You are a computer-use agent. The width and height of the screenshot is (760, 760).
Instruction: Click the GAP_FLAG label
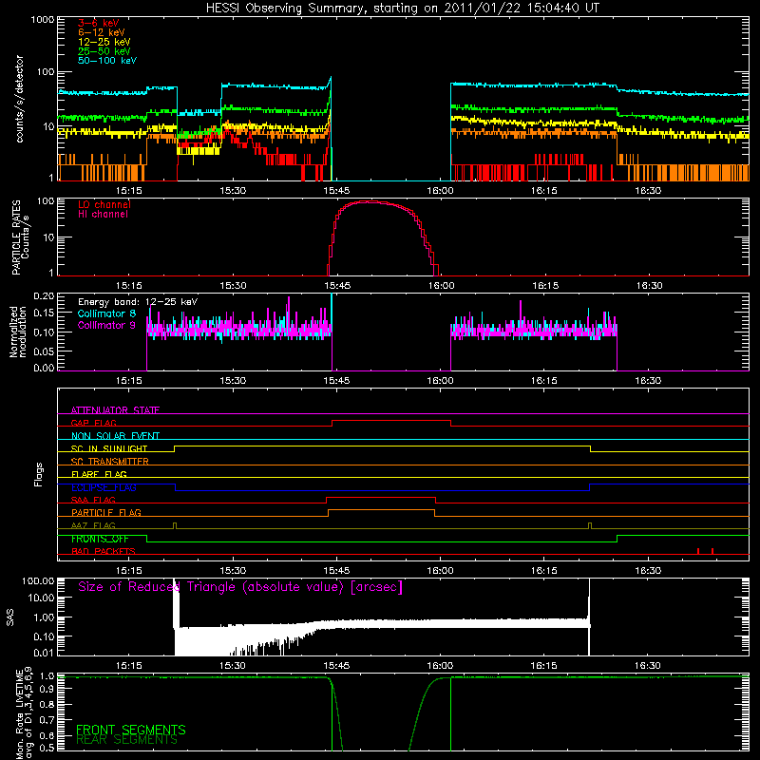[94, 423]
